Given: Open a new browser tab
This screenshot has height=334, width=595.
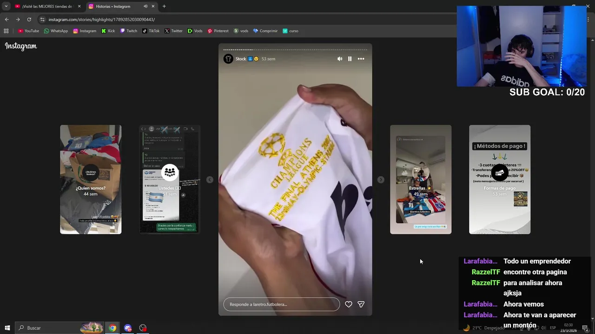Looking at the screenshot, I should pyautogui.click(x=164, y=6).
